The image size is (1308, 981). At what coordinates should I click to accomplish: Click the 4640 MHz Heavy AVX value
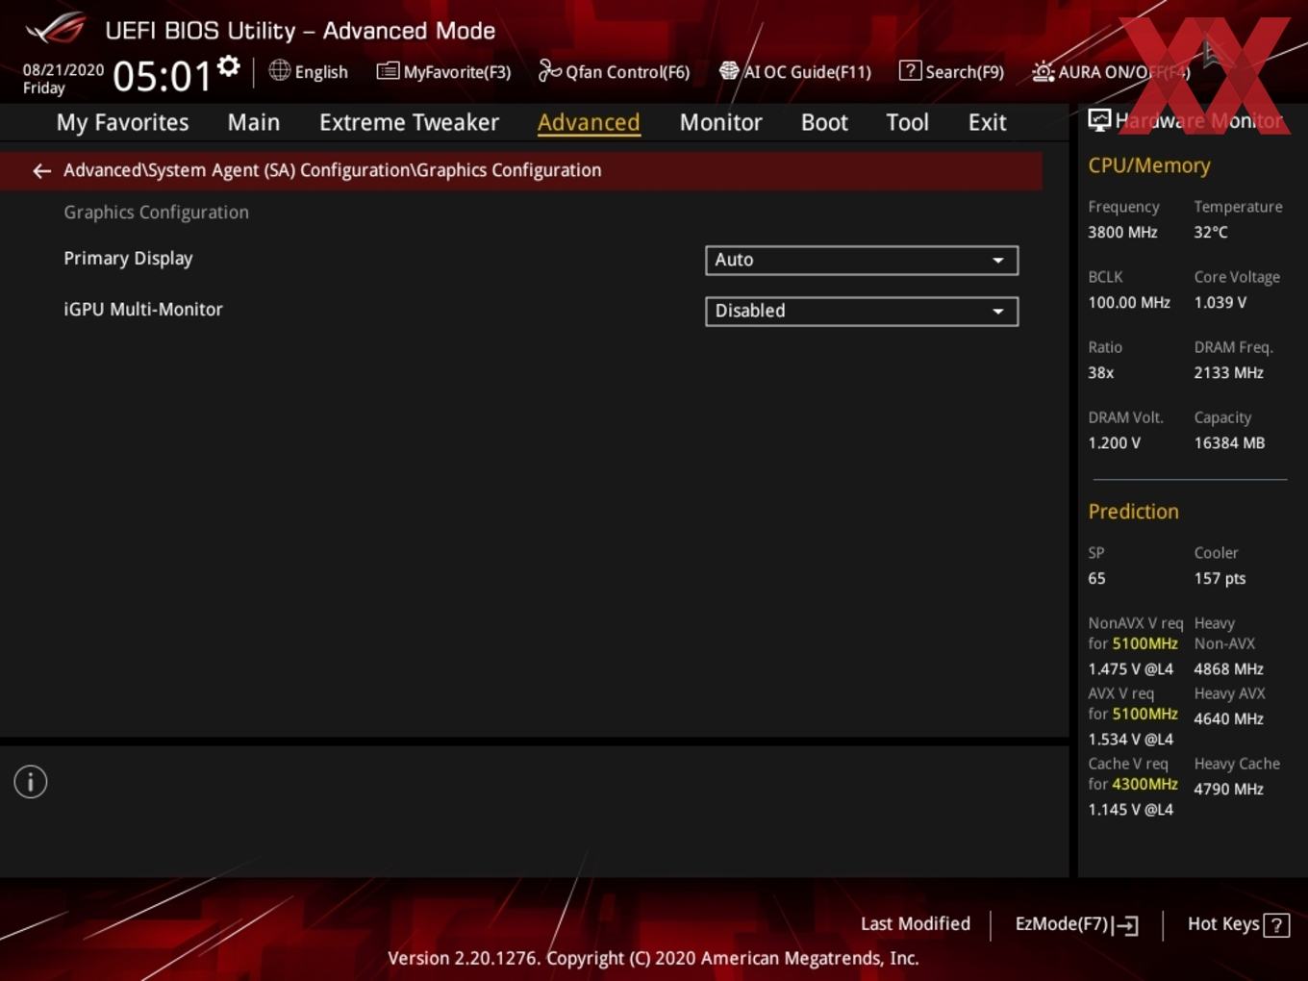coord(1228,718)
